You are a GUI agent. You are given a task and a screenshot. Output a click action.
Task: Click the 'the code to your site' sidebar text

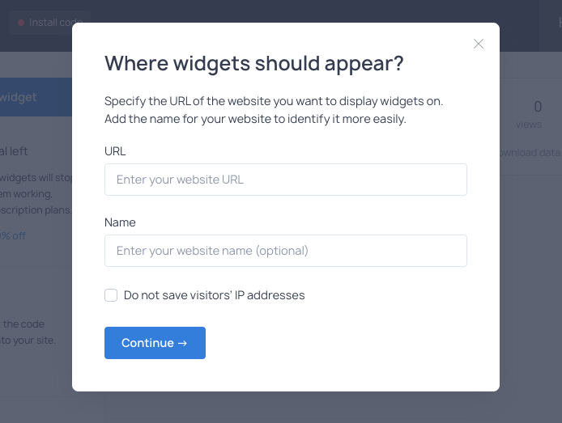28,332
